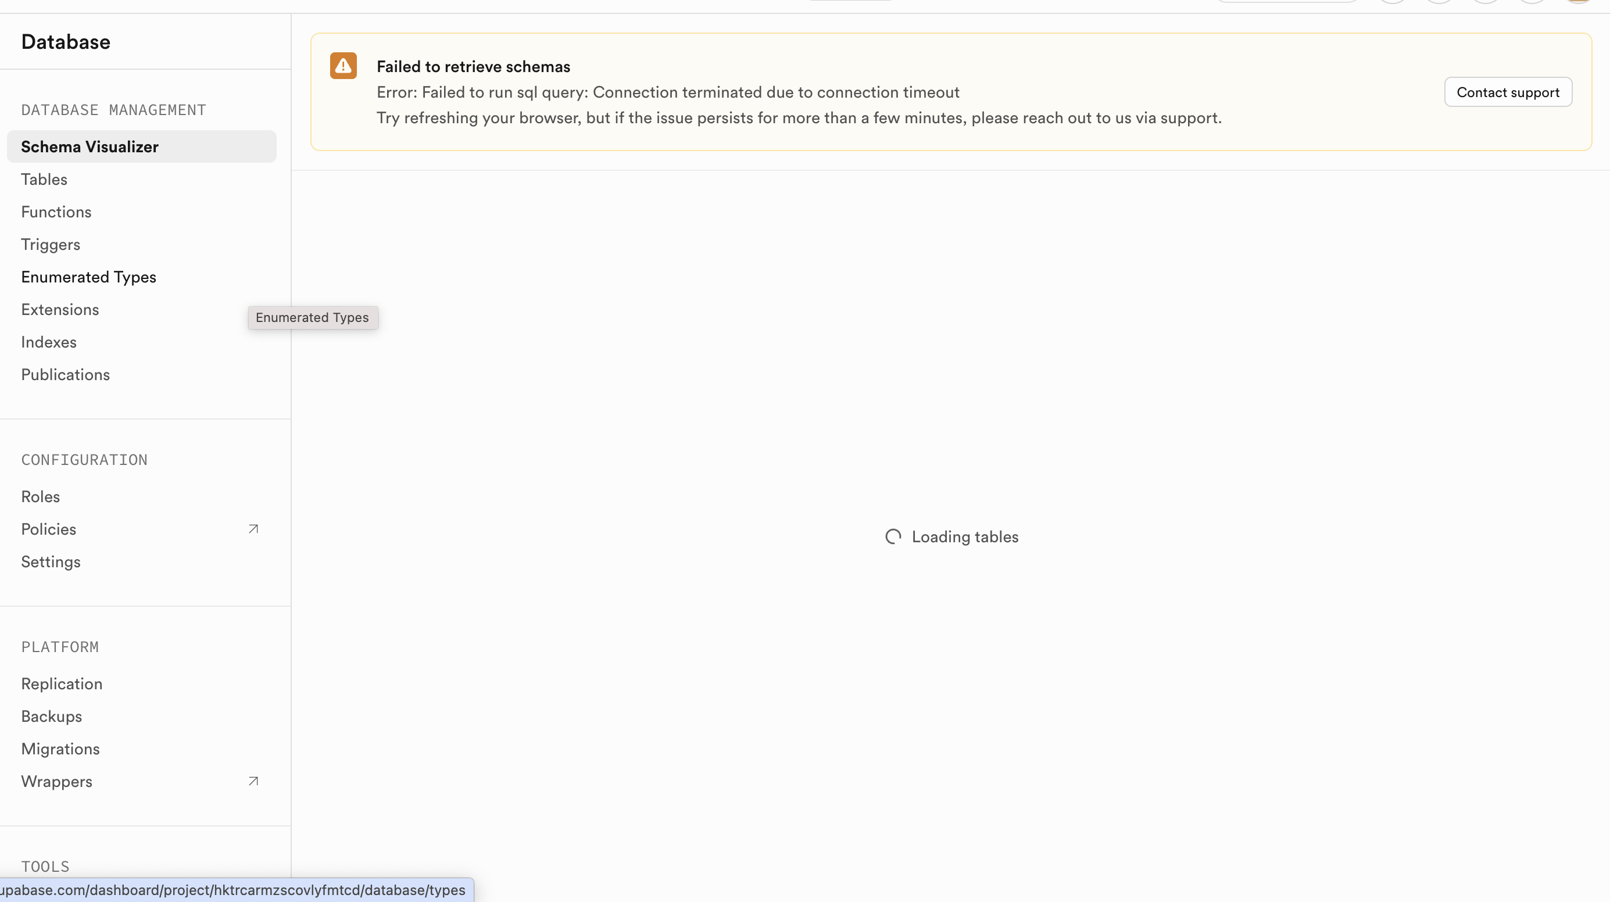Click the notifications circle button near the avatar
1610x902 pixels.
click(x=1532, y=2)
